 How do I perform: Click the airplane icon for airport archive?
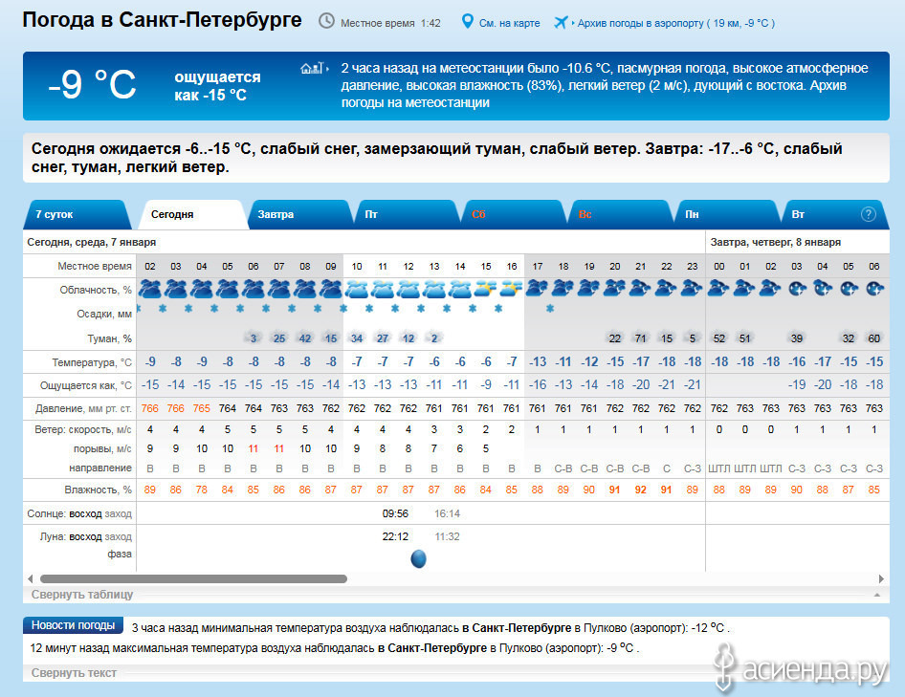click(561, 21)
